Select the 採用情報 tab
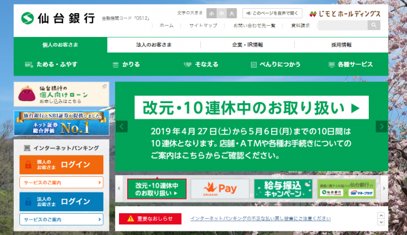The width and height of the screenshot is (407, 235). click(341, 45)
